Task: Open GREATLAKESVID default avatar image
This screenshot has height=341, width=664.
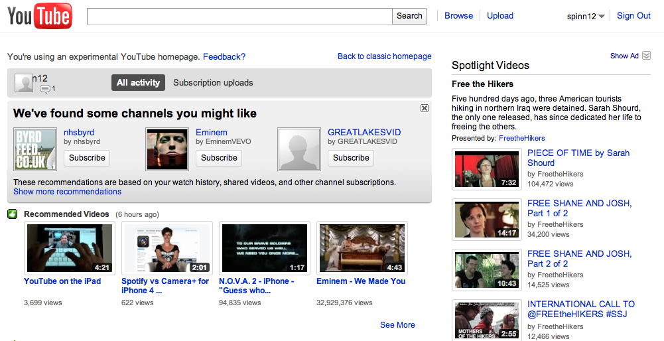Action: coord(299,149)
